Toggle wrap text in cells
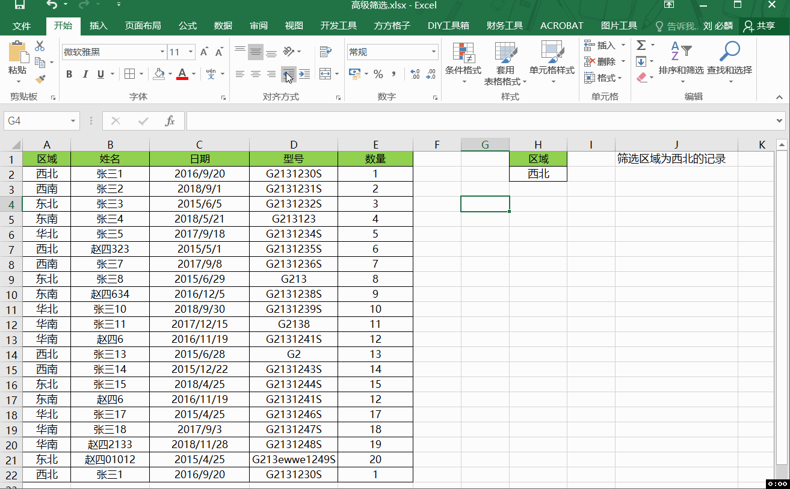Viewport: 790px width, 489px height. 326,52
